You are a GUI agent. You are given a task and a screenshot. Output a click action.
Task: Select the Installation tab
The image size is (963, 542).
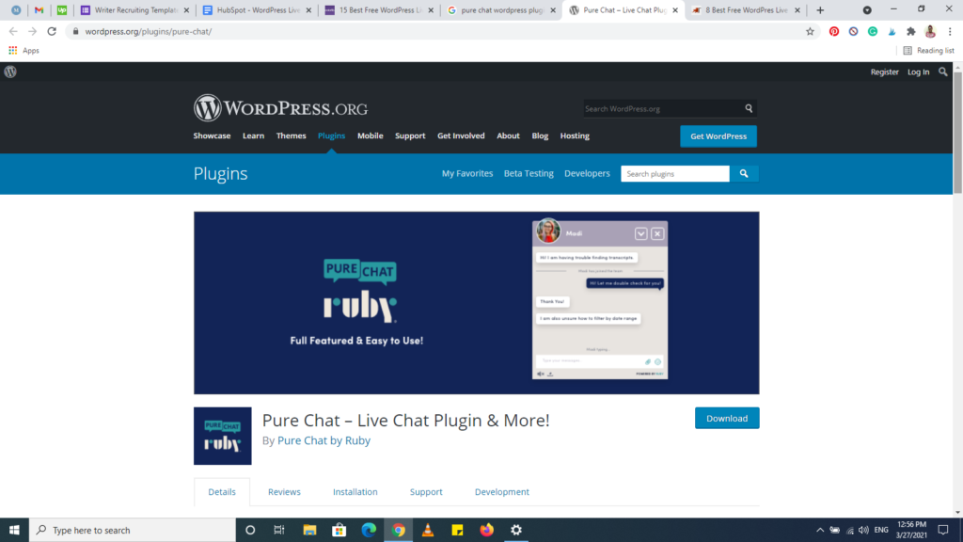click(355, 491)
